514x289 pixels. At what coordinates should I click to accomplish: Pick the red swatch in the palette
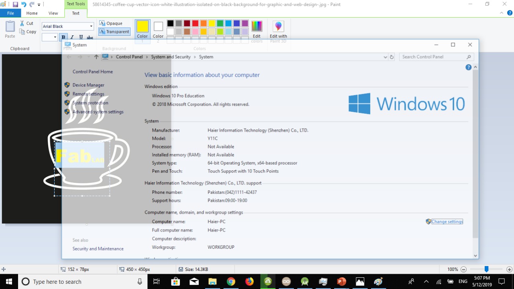195,23
